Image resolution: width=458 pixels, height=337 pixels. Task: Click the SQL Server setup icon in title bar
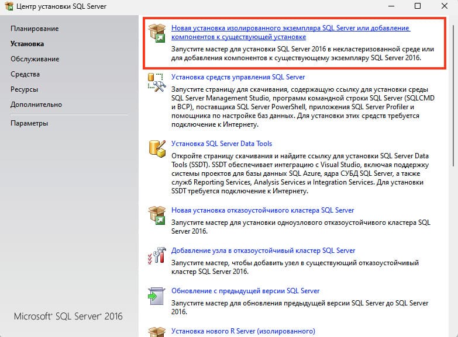tap(9, 6)
